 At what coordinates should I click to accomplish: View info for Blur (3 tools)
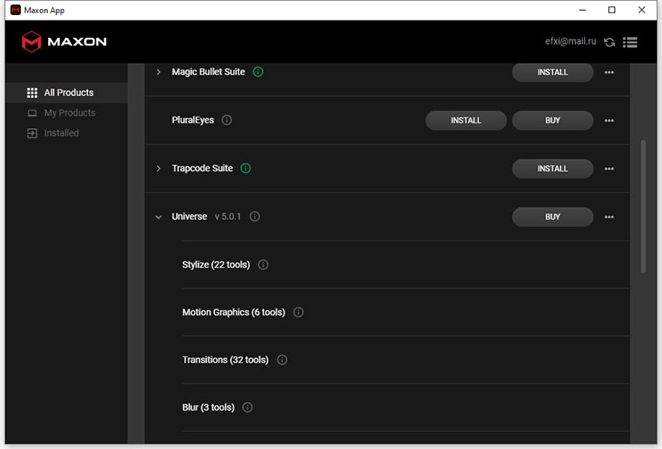click(247, 407)
